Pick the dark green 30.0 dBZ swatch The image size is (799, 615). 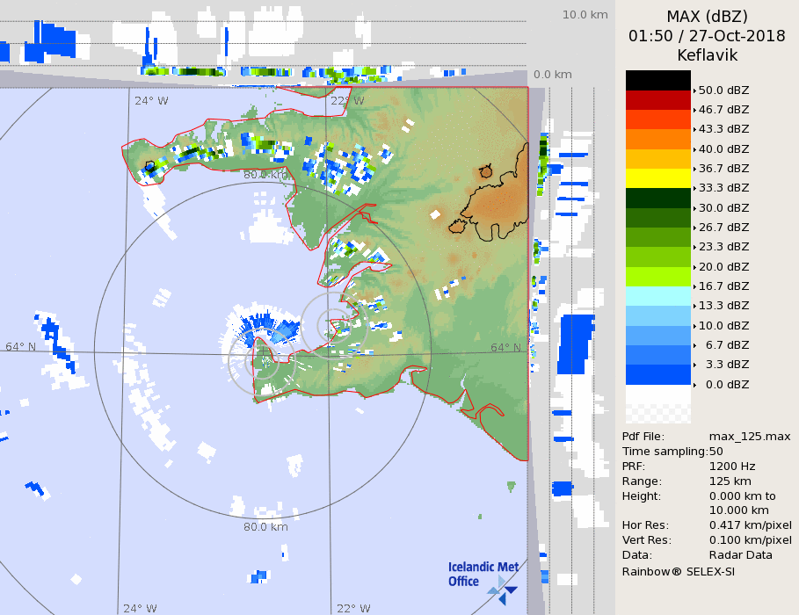click(x=657, y=198)
